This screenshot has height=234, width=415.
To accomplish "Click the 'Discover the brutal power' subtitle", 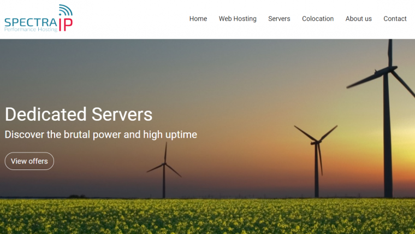I will pos(101,134).
